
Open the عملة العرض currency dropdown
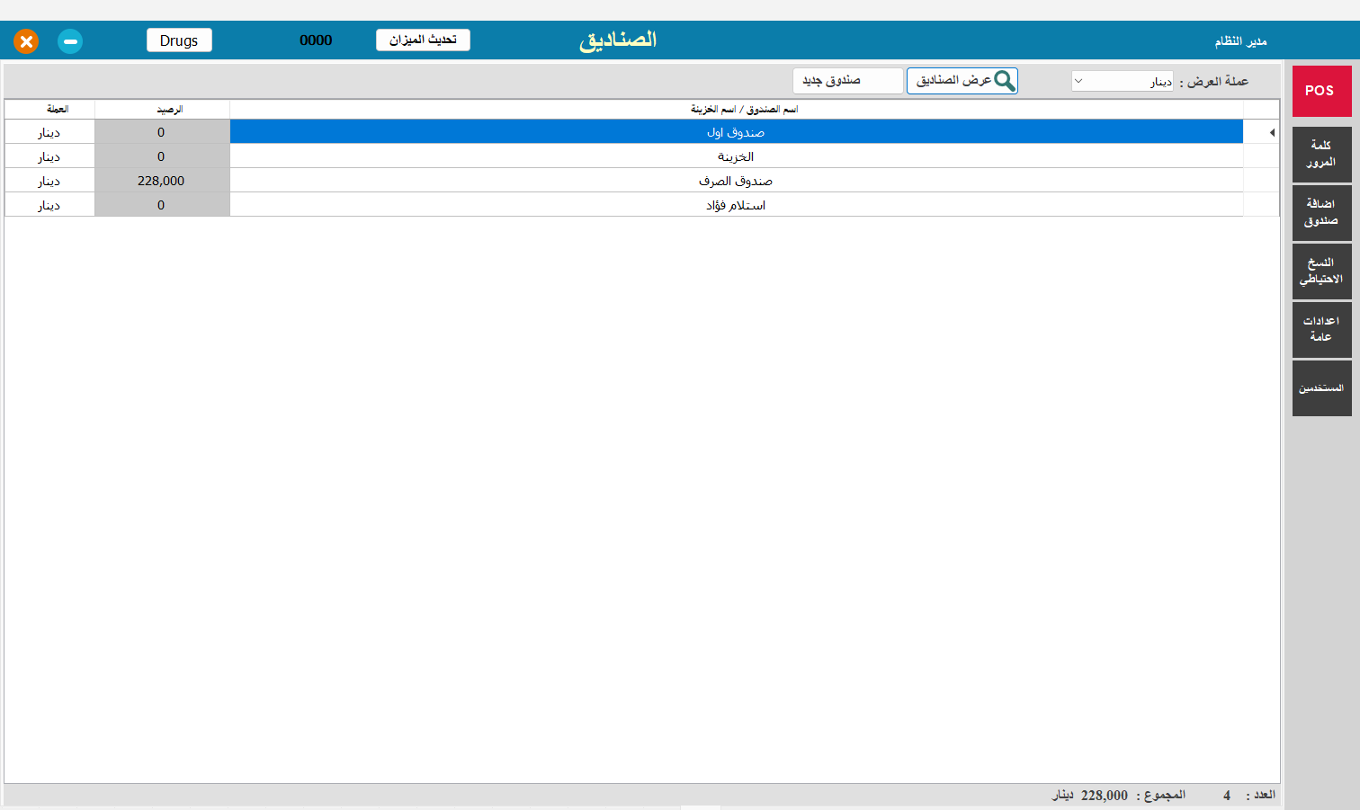pyautogui.click(x=1122, y=81)
